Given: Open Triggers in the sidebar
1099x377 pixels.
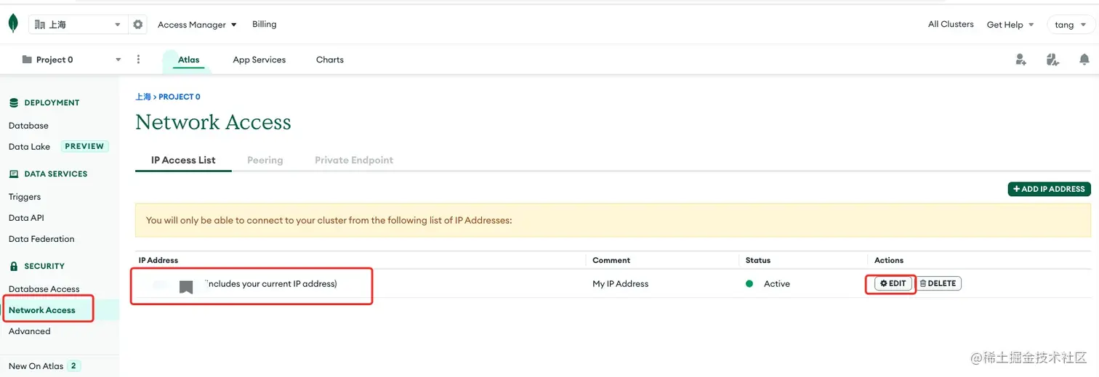Looking at the screenshot, I should [25, 197].
